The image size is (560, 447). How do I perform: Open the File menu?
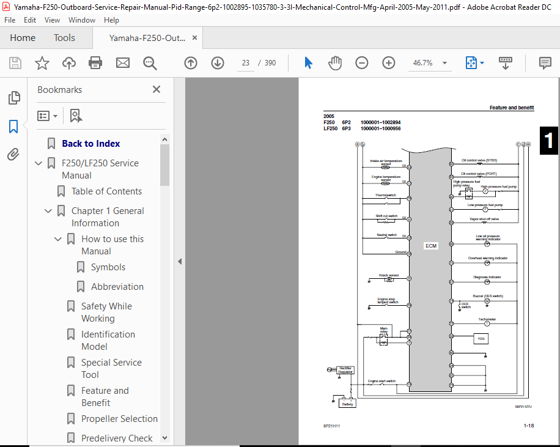click(10, 20)
